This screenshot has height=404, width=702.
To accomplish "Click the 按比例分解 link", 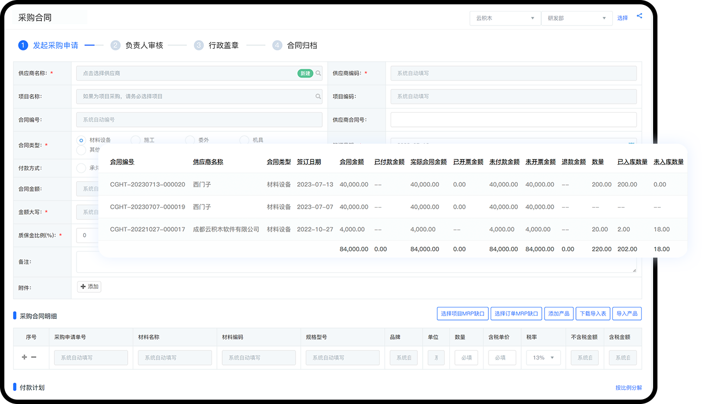I will 628,388.
